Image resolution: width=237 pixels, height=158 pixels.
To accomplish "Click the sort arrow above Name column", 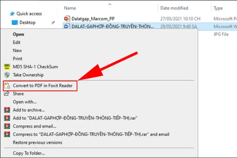I will point(110,4).
